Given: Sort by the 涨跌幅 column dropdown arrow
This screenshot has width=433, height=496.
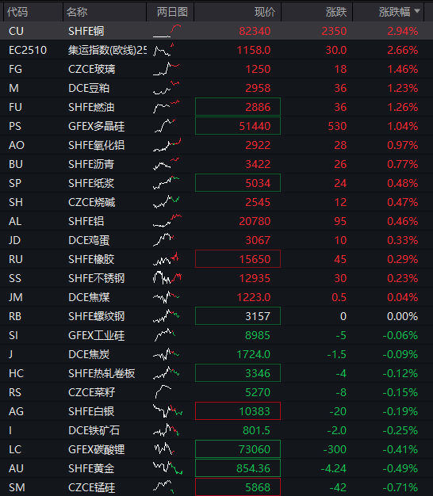Looking at the screenshot, I should pyautogui.click(x=417, y=11).
